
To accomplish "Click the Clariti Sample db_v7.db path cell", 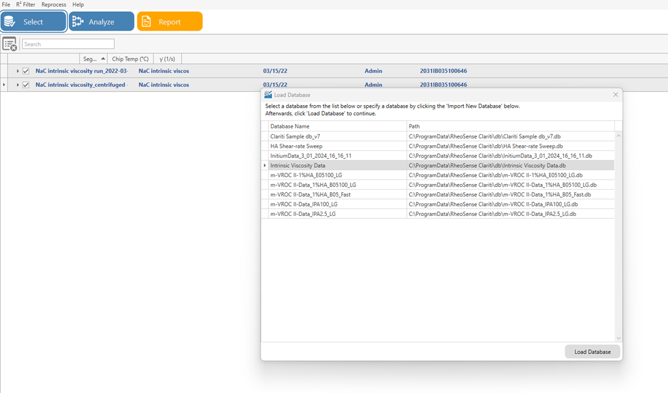I will [x=510, y=136].
